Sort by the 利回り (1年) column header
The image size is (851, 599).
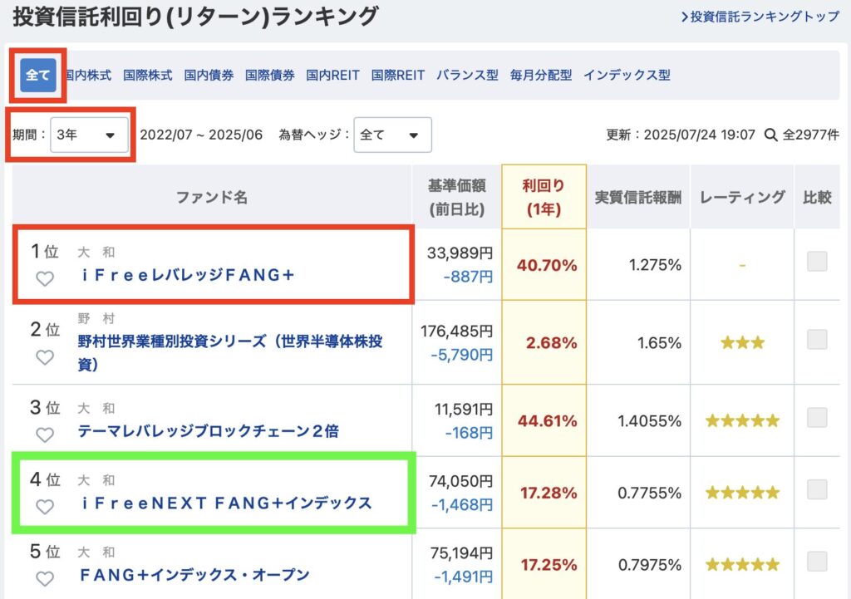(544, 197)
